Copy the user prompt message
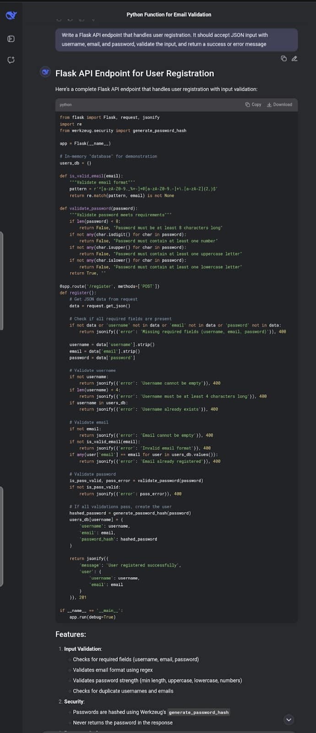Screen dimensions: 316x733 (x=283, y=58)
